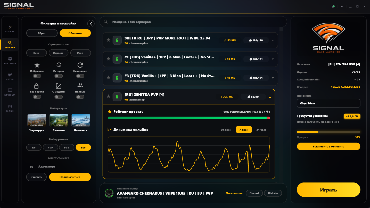The width and height of the screenshot is (370, 208).
Task: Select the Livonia map thumbnail
Action: [x=59, y=120]
